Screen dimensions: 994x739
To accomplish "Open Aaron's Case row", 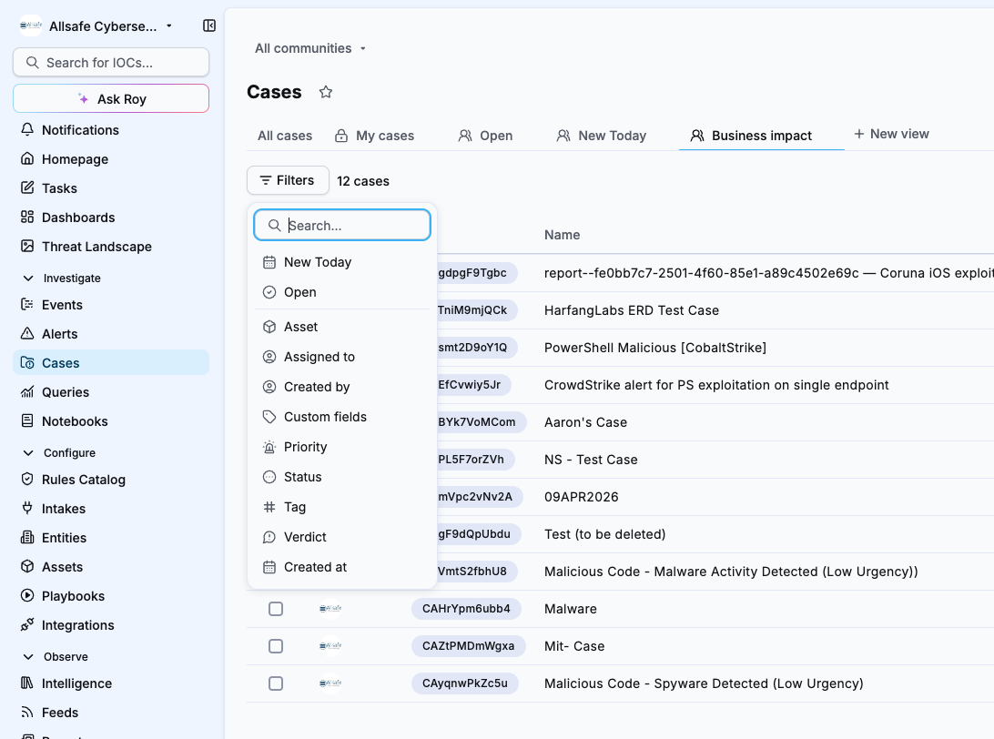I will click(x=586, y=422).
